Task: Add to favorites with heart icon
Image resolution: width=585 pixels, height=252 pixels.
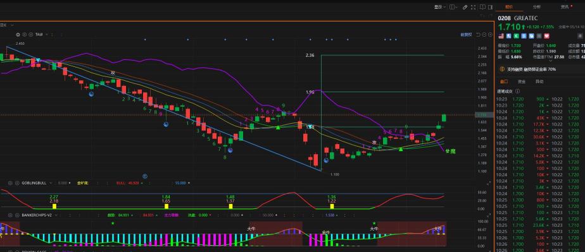Action: pos(546,36)
